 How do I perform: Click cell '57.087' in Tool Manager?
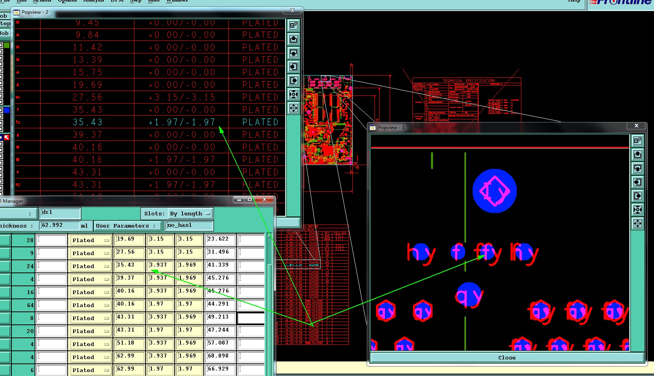(x=220, y=344)
